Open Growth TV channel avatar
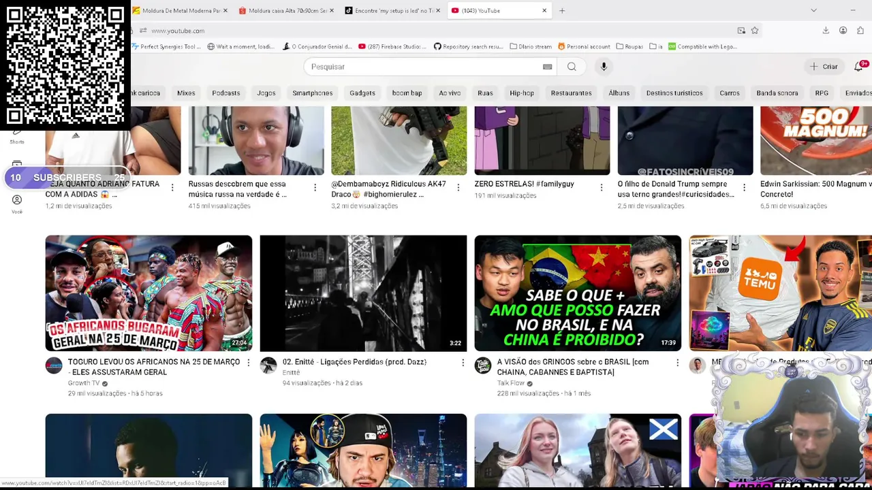 click(x=54, y=365)
